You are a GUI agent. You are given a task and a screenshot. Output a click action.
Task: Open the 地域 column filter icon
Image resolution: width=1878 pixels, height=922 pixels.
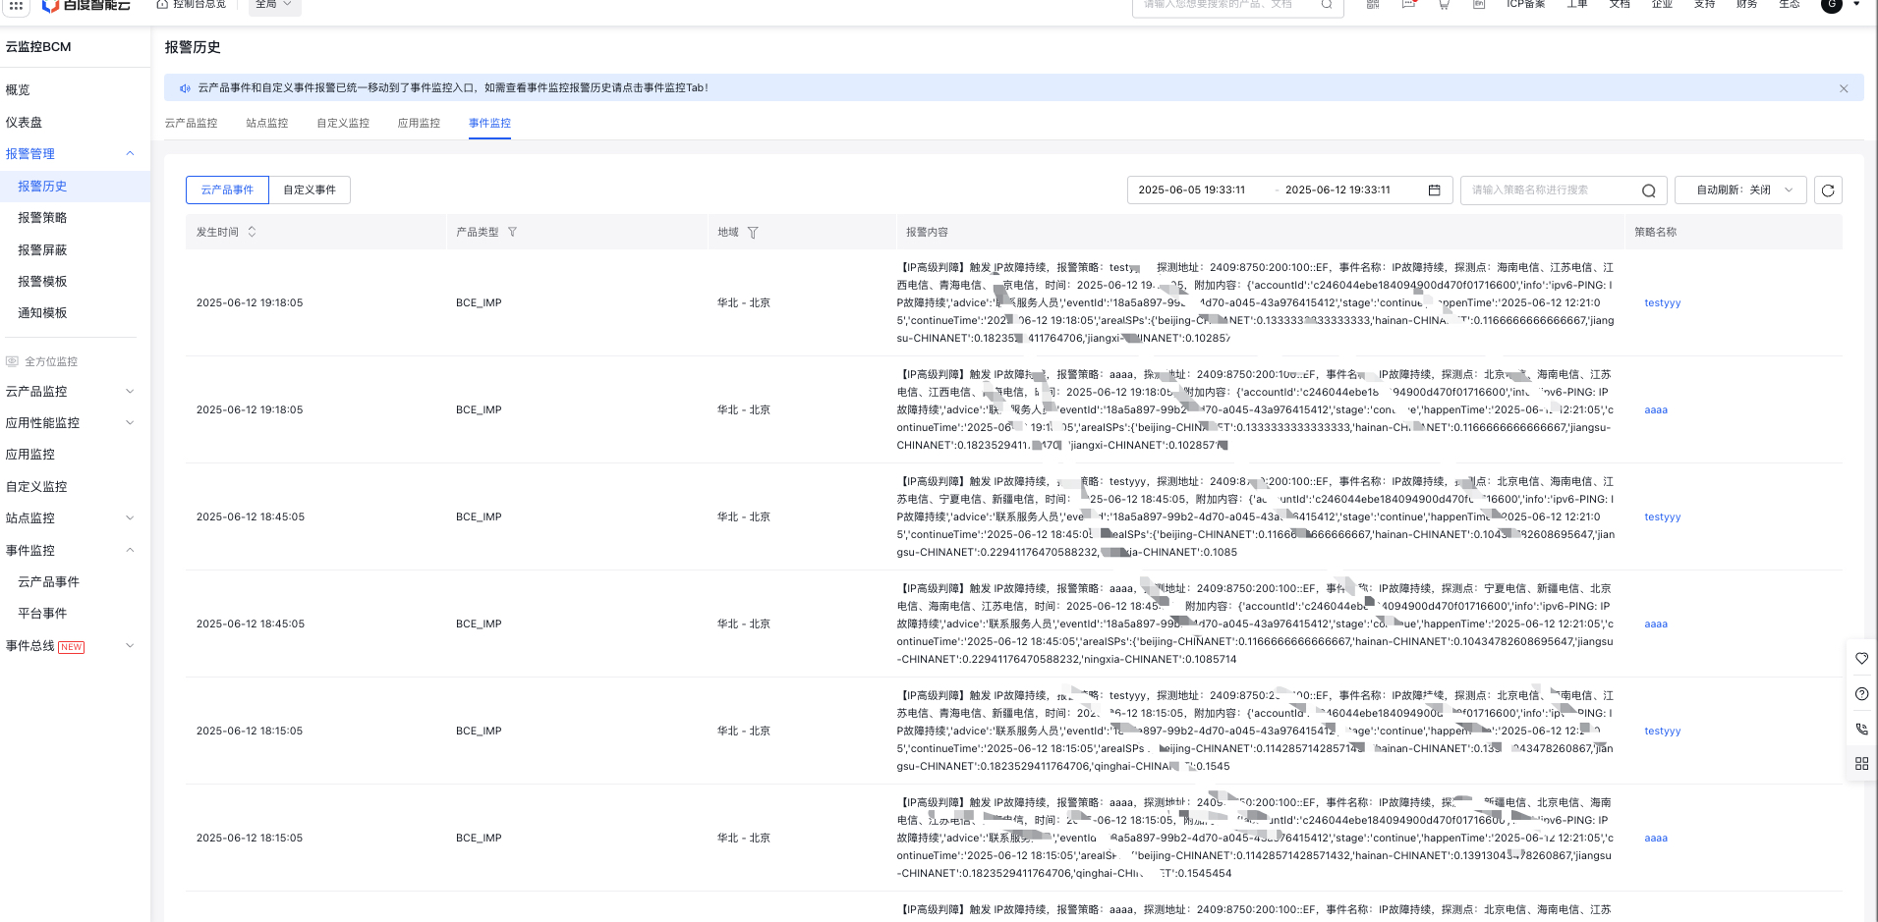point(753,233)
